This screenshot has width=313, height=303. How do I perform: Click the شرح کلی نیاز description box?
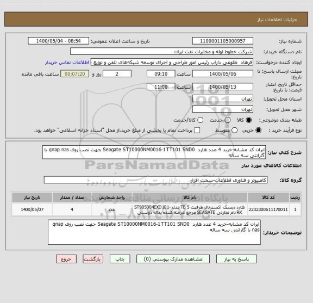tap(154, 152)
